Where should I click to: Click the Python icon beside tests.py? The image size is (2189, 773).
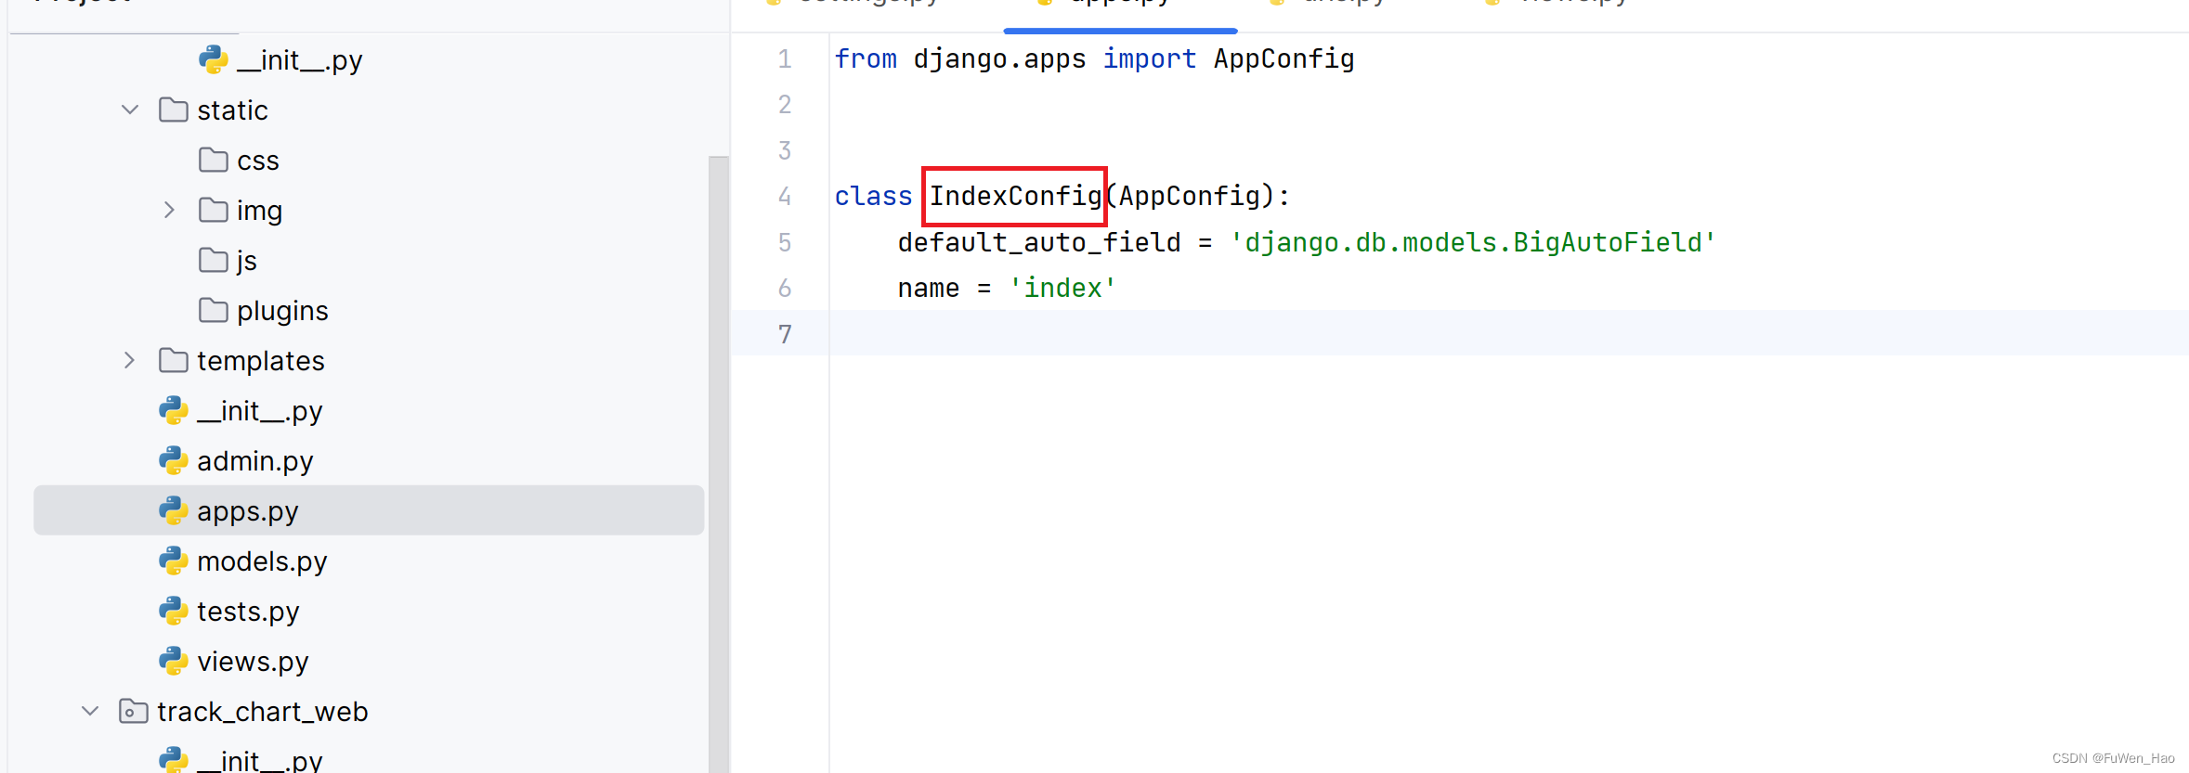click(174, 611)
